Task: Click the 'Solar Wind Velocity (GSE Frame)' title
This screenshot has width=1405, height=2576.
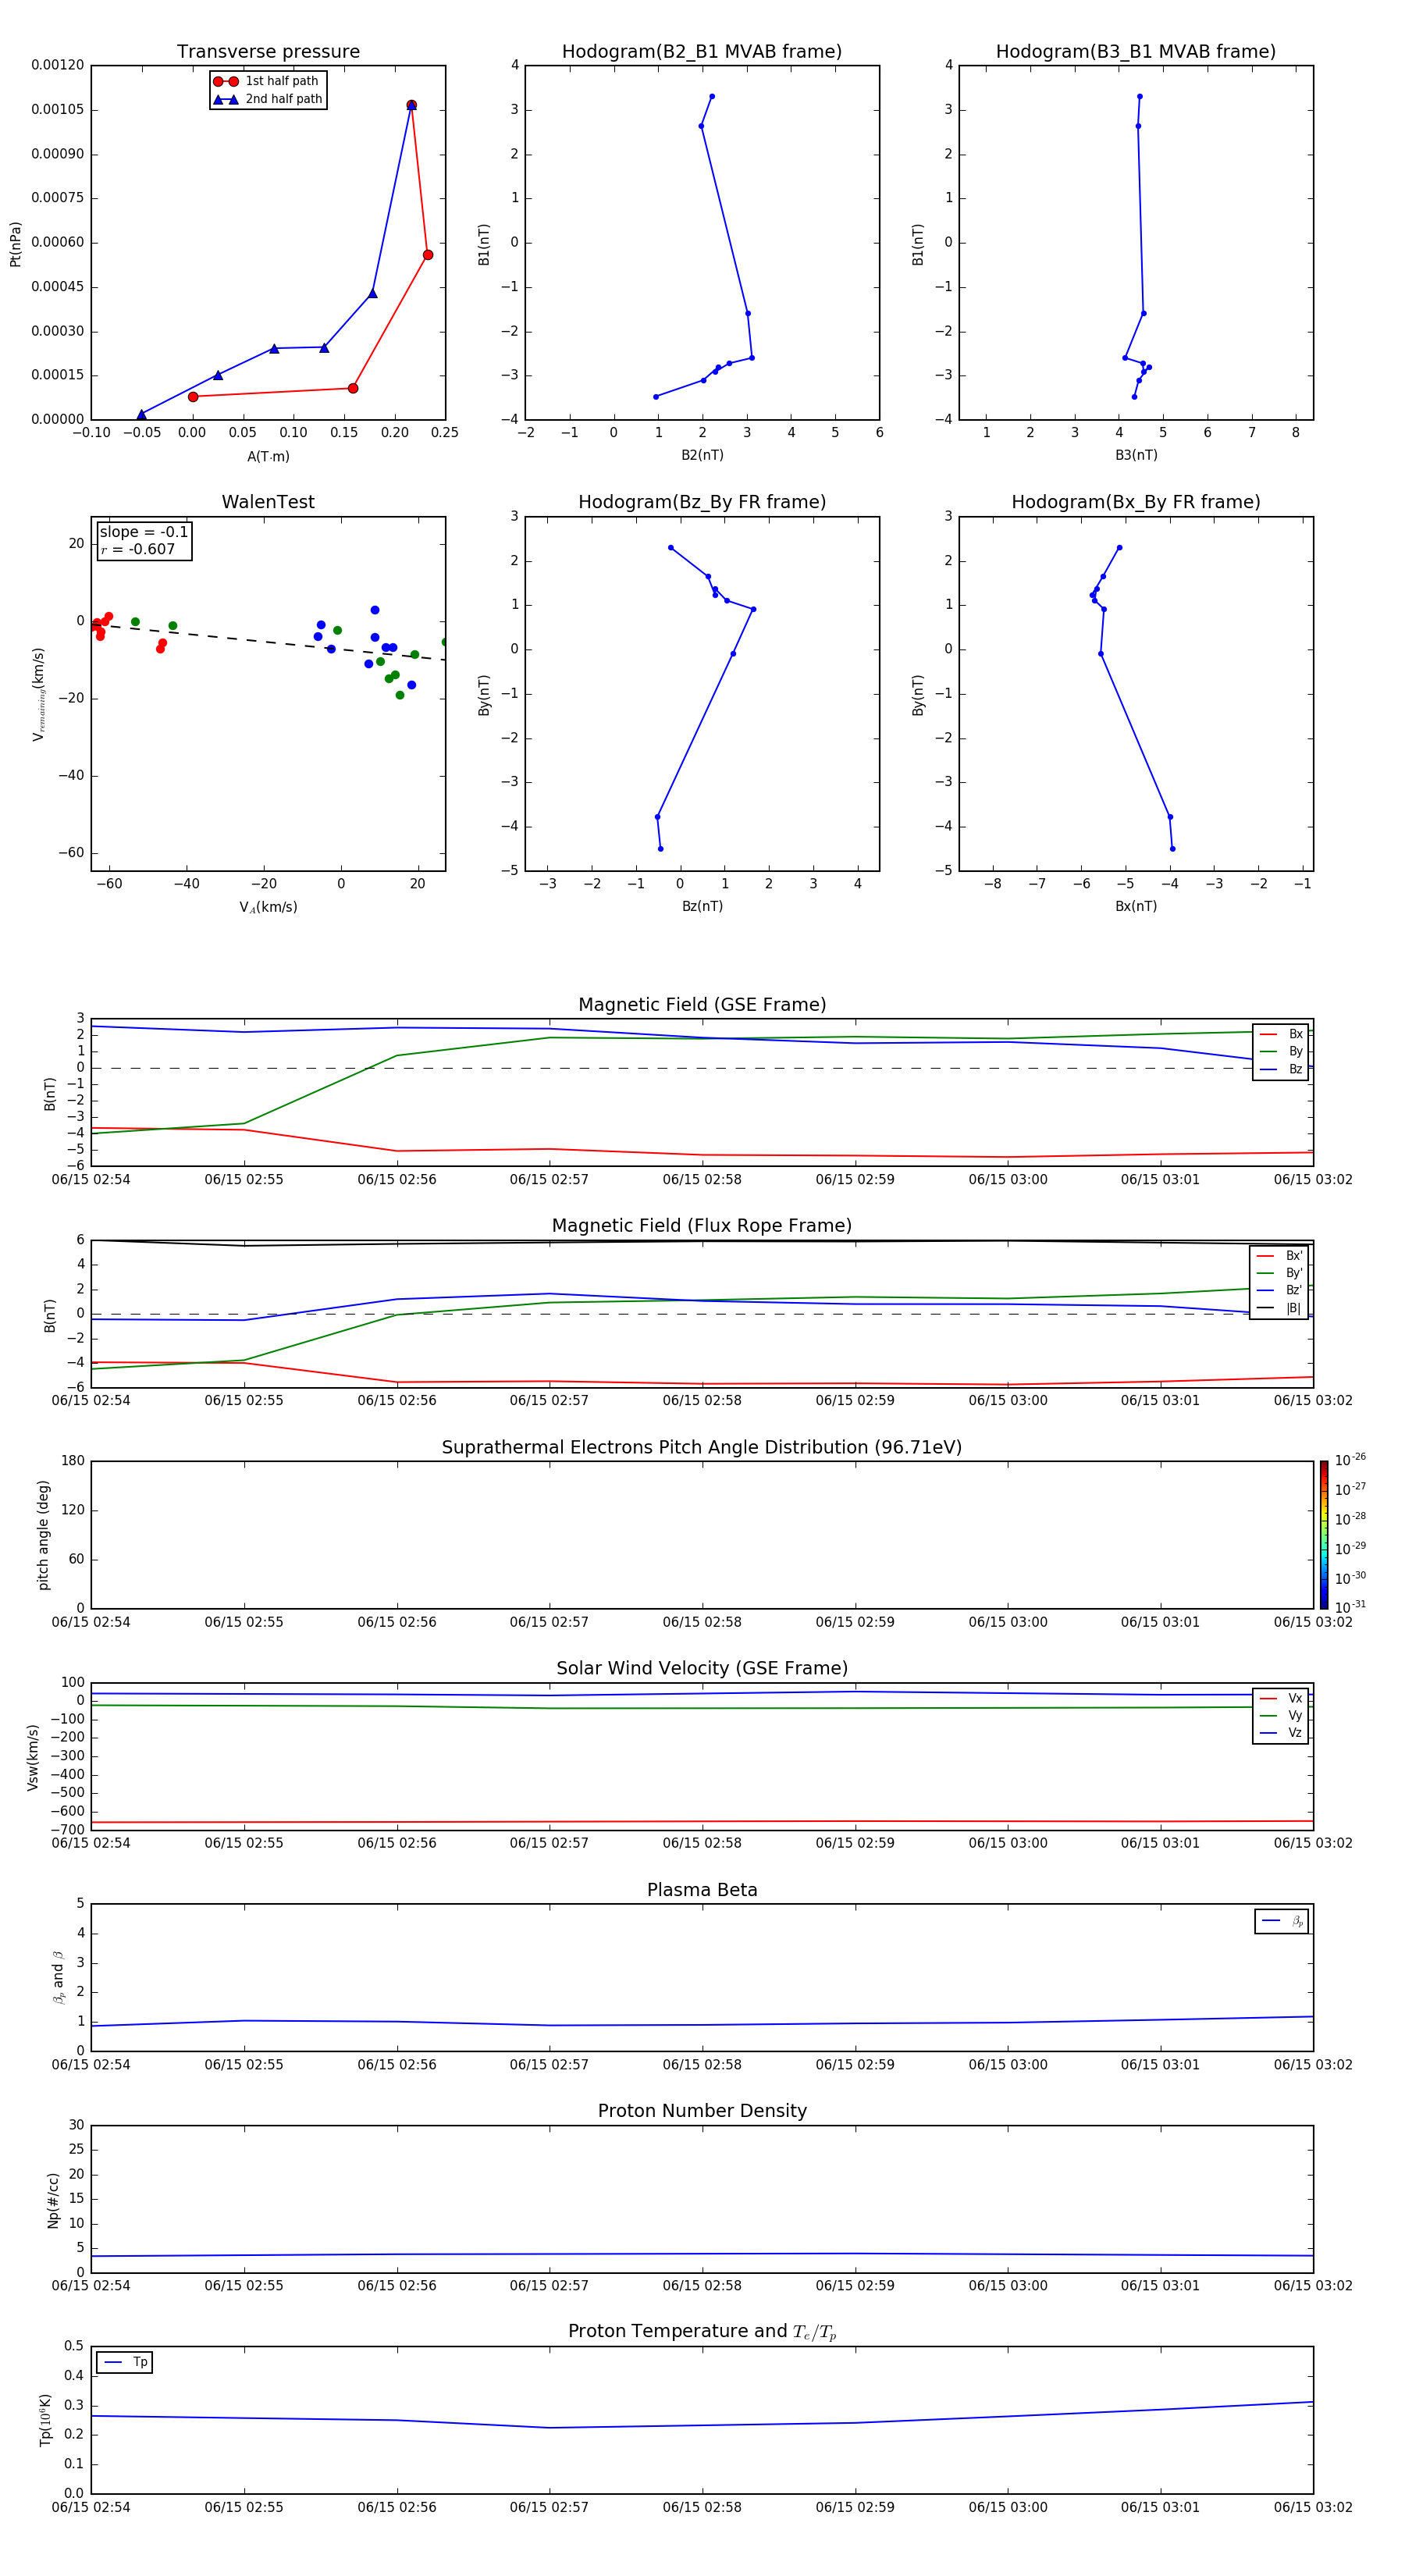Action: pos(702,1668)
